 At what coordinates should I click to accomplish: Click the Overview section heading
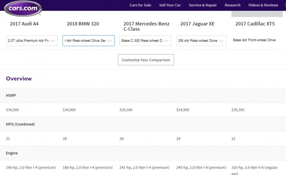click(x=19, y=79)
